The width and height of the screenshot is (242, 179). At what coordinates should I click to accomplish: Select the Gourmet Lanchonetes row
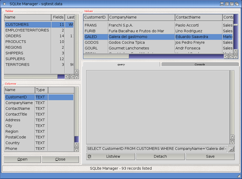pos(158,48)
